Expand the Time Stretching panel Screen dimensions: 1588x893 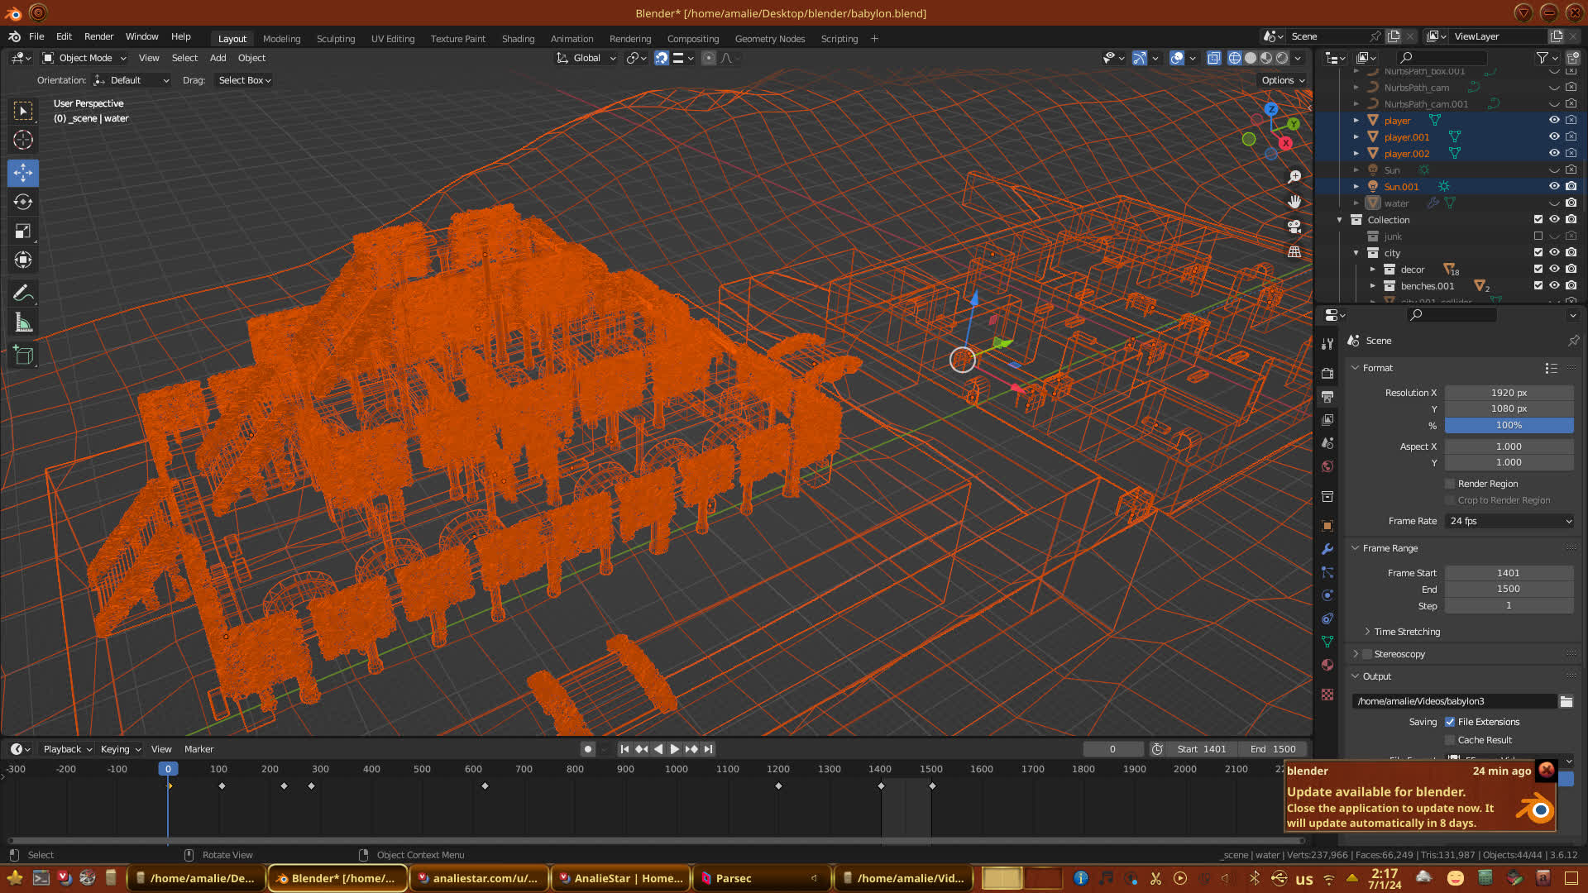pos(1406,632)
